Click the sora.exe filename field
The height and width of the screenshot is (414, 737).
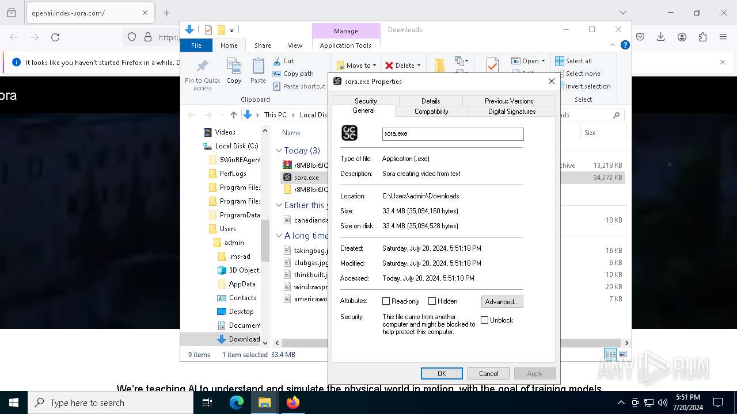[453, 133]
